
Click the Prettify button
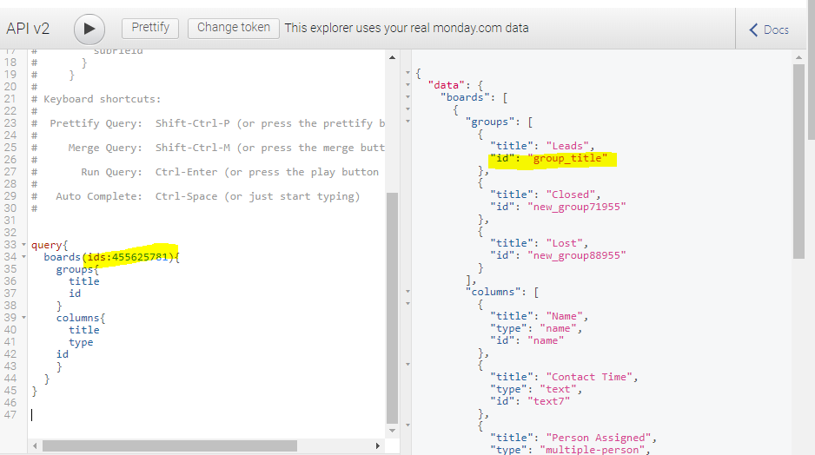pos(150,28)
